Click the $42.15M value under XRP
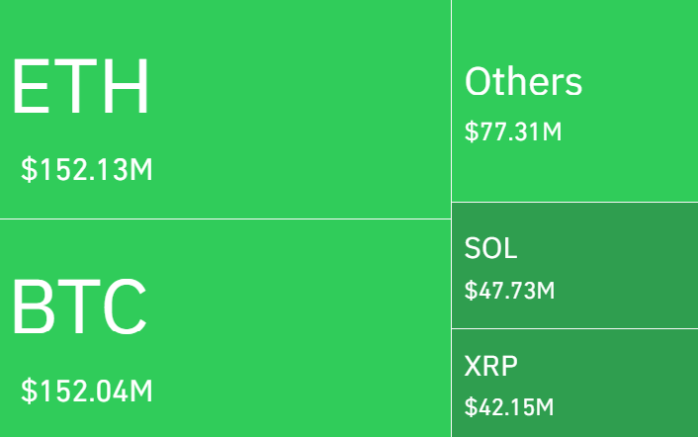The width and height of the screenshot is (698, 437). pyautogui.click(x=509, y=406)
